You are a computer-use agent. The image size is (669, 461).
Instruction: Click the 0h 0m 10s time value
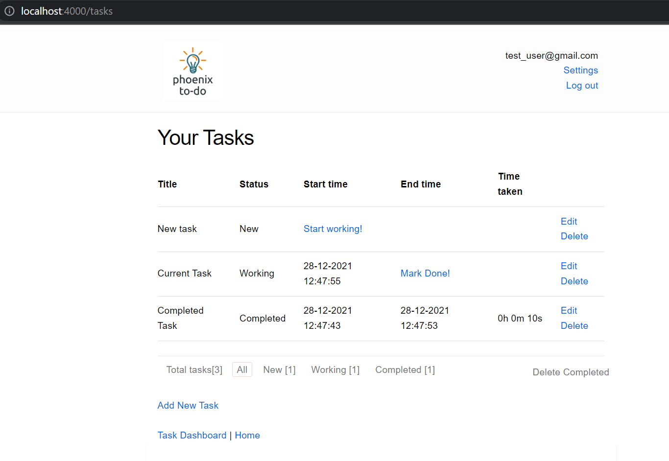[x=520, y=318]
